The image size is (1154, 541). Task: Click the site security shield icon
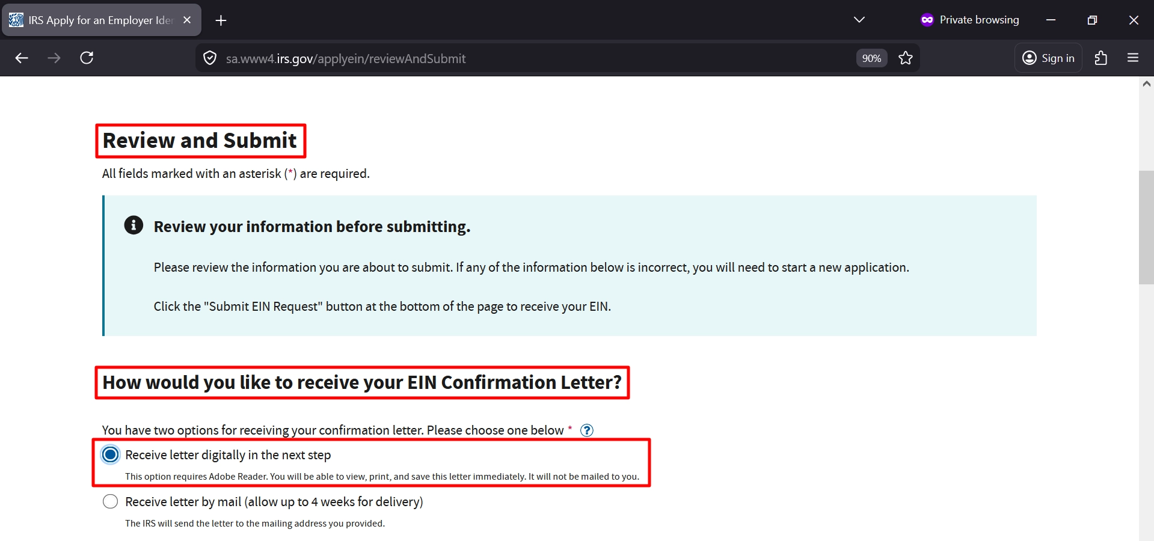click(x=210, y=58)
